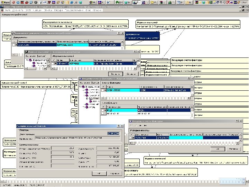Click scroll-up arrow of Счета-фактуры grid
Image resolution: width=249 pixels, height=187 pixels.
coord(192,87)
